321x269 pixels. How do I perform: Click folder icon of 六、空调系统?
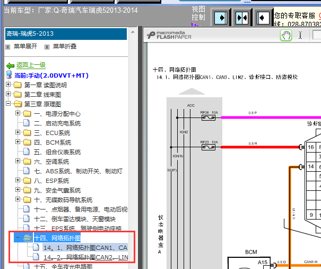[27, 161]
